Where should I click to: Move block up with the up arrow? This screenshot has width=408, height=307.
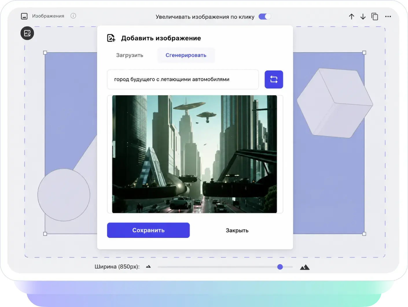[352, 16]
